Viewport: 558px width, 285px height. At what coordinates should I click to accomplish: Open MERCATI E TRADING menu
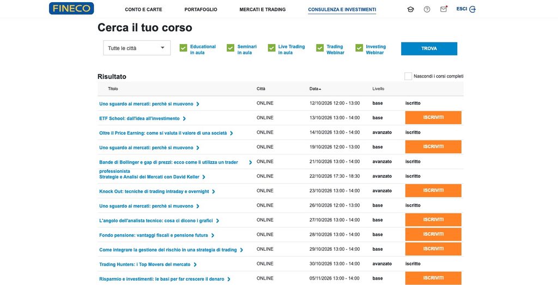point(262,10)
